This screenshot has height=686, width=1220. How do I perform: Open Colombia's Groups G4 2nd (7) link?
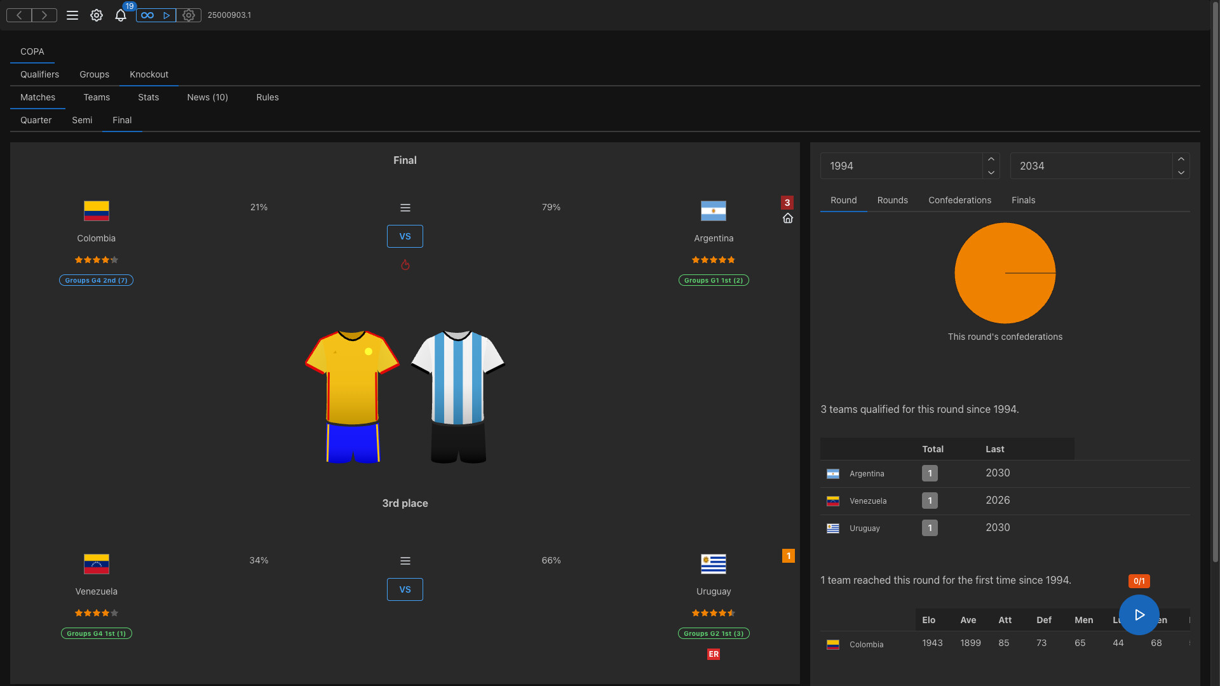(x=96, y=280)
